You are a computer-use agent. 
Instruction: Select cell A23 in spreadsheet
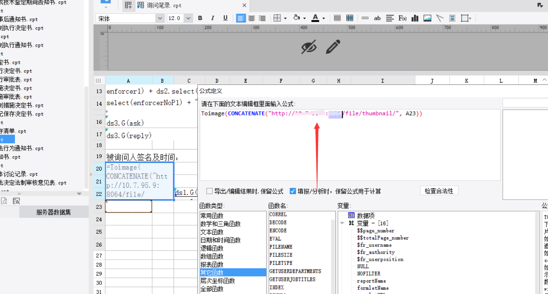128,206
